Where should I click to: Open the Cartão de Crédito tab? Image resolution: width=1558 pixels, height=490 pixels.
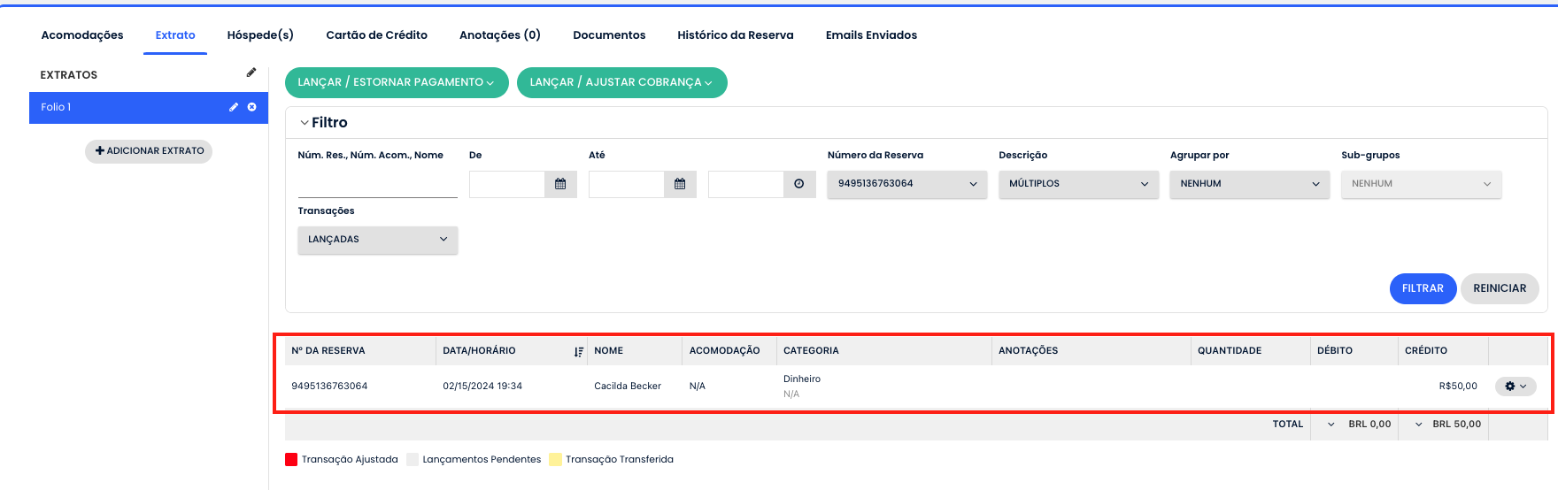tap(376, 35)
